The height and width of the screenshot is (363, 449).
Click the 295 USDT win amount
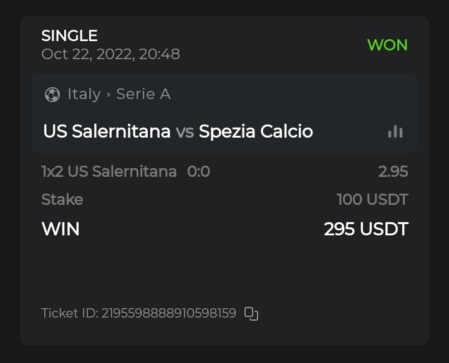tap(365, 229)
